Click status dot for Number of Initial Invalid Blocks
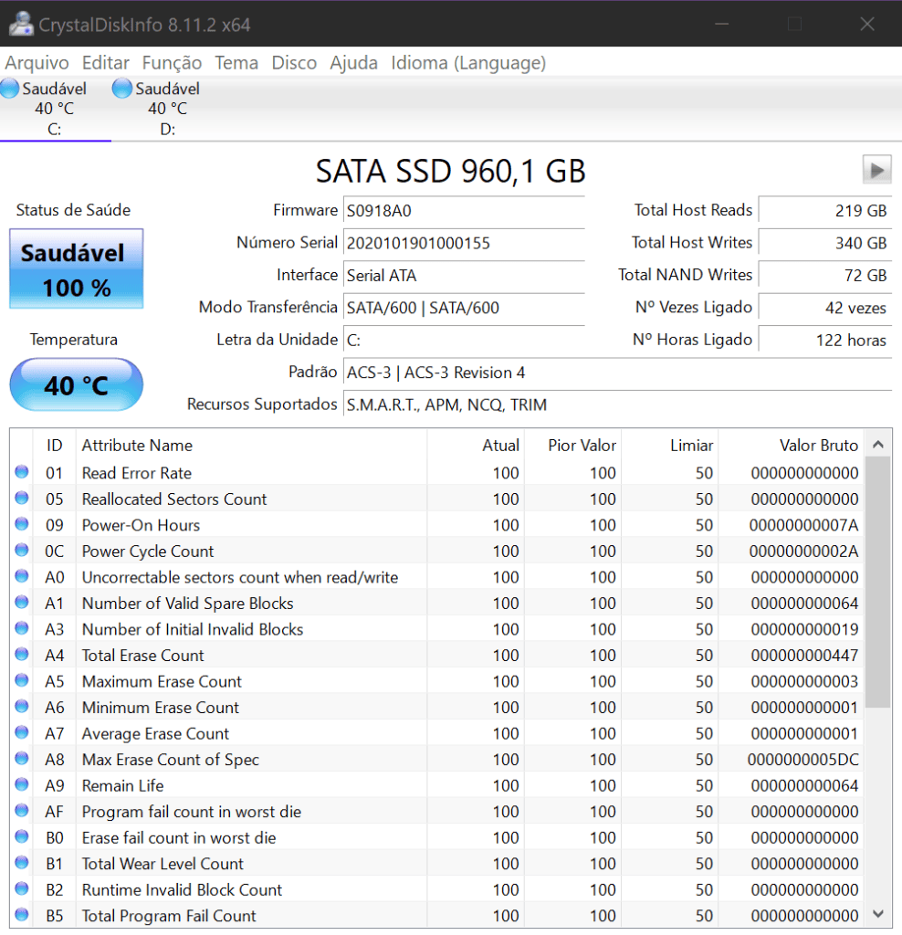This screenshot has height=935, width=902. pos(22,628)
